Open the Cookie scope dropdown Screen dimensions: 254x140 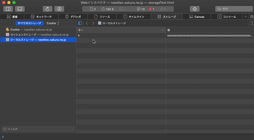(x=53, y=23)
